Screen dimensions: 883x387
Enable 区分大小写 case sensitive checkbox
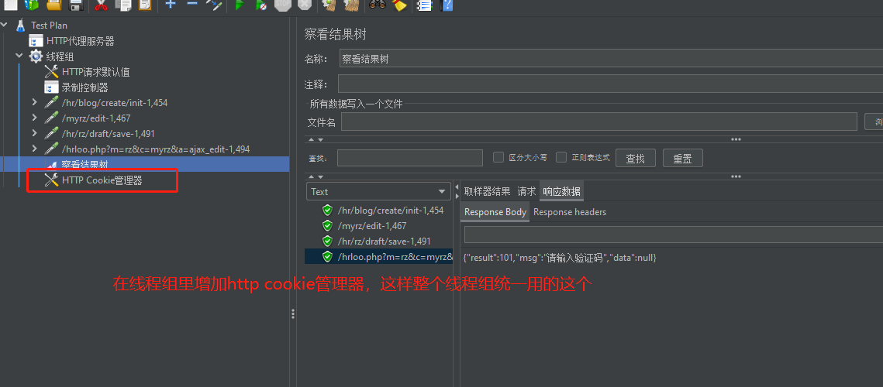(x=498, y=157)
